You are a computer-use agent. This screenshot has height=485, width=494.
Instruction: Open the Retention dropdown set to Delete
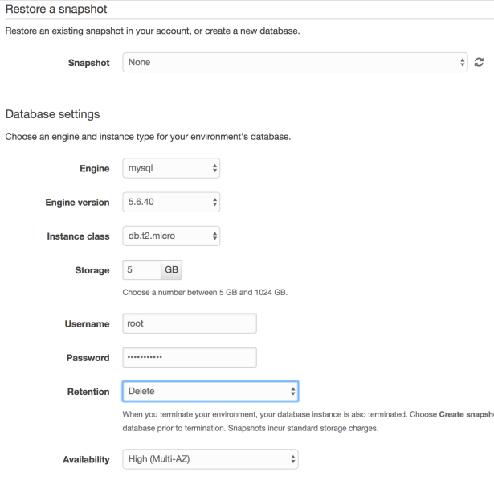click(210, 391)
